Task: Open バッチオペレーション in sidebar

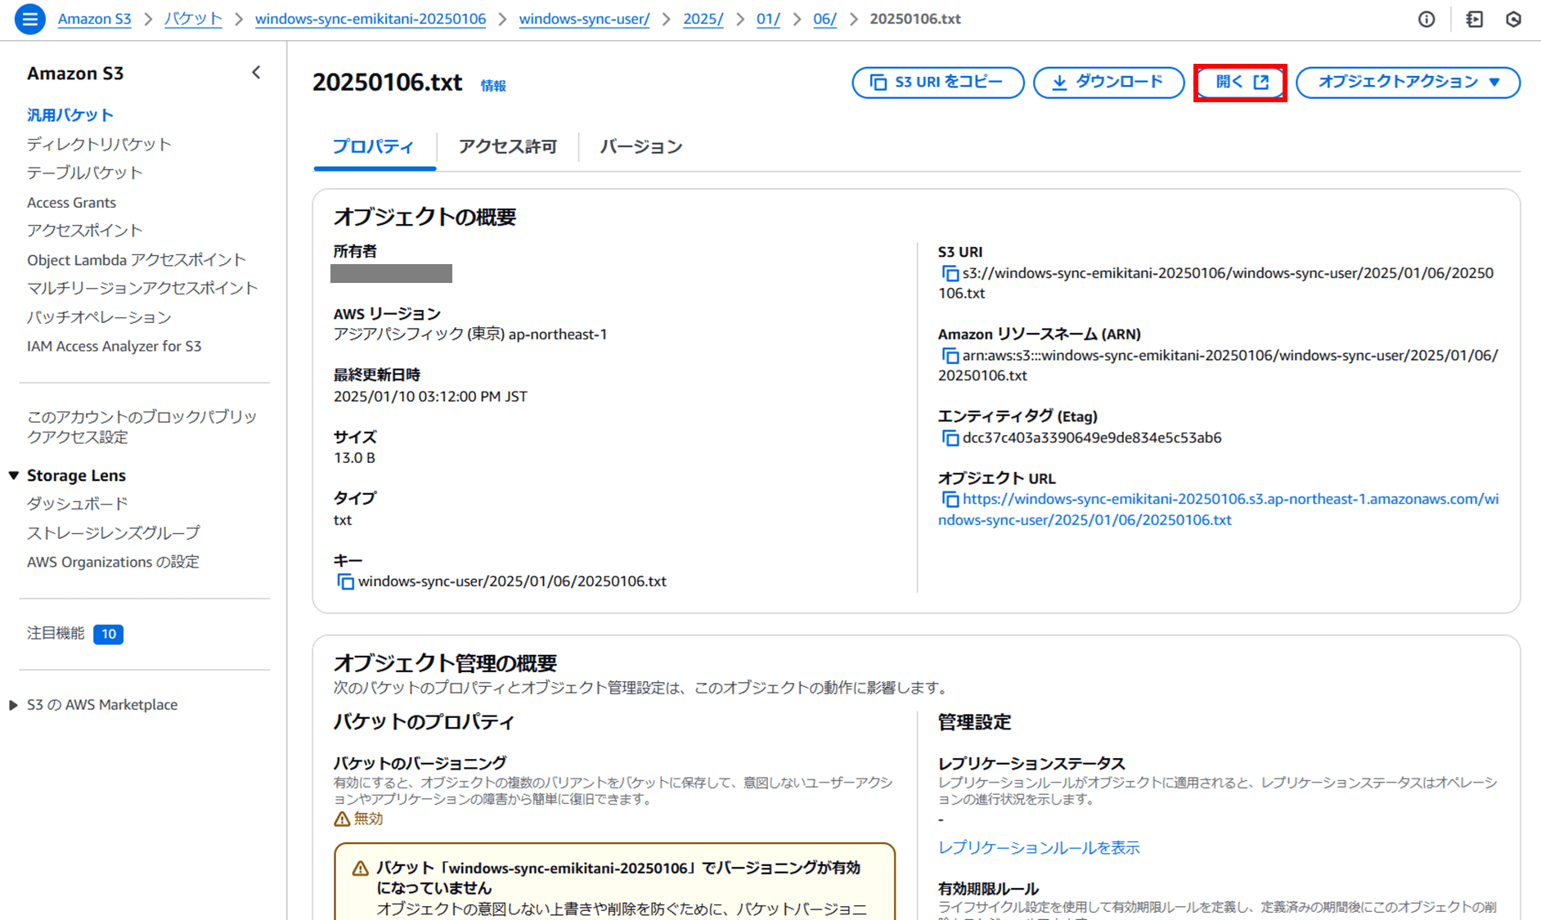Action: click(99, 317)
